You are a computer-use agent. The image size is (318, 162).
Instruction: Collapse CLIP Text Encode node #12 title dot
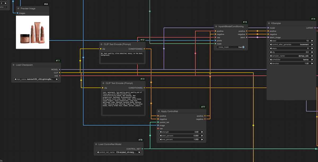click(101, 44)
